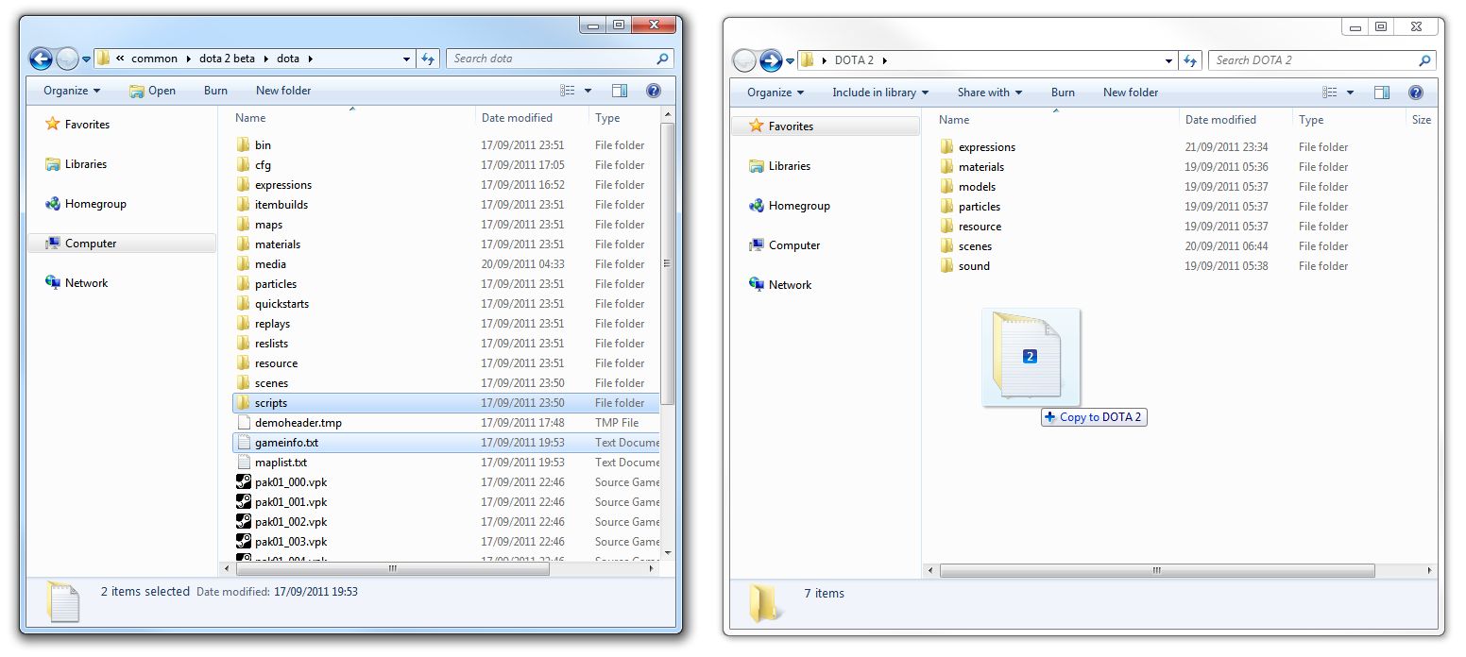Select expressions folder in DOTA 2 window
This screenshot has width=1466, height=657.
point(987,147)
